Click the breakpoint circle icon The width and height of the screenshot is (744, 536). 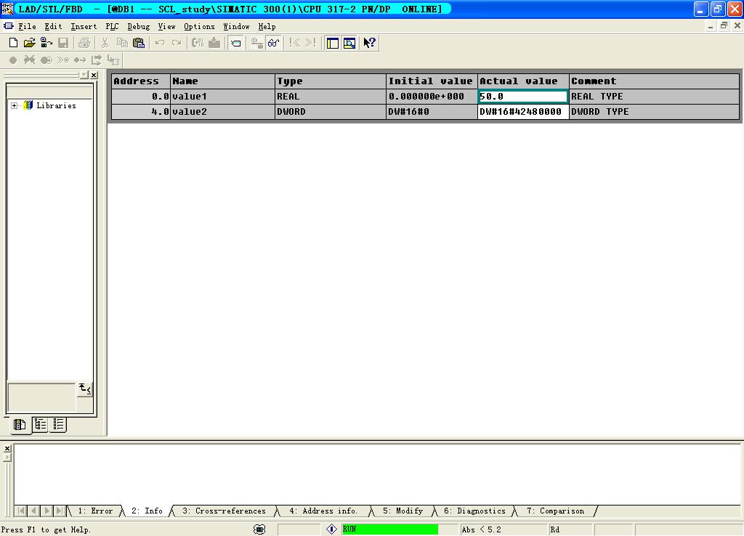[13, 60]
